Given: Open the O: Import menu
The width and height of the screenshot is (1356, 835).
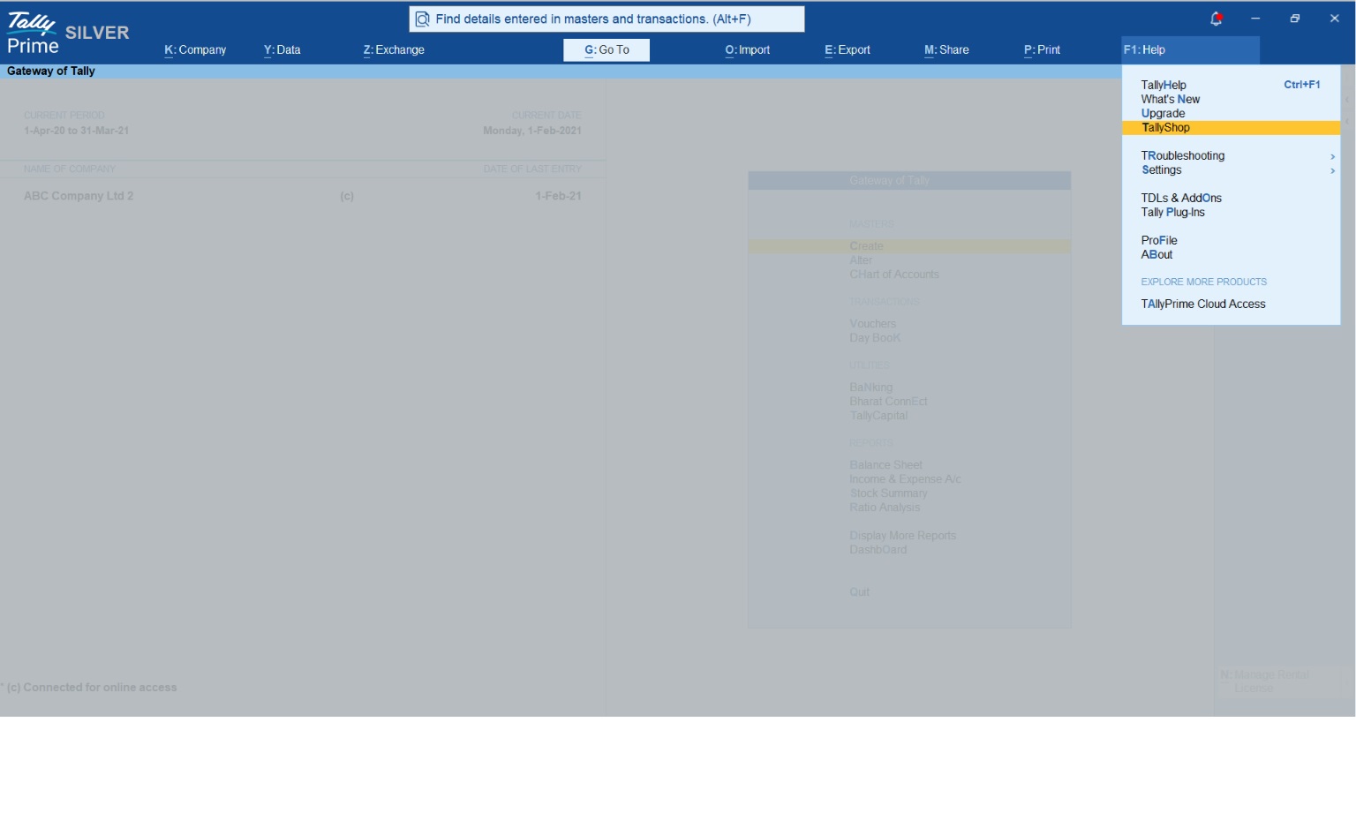Looking at the screenshot, I should 748,50.
